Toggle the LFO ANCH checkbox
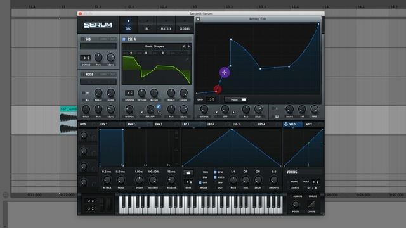The image size is (406, 228). (x=215, y=177)
